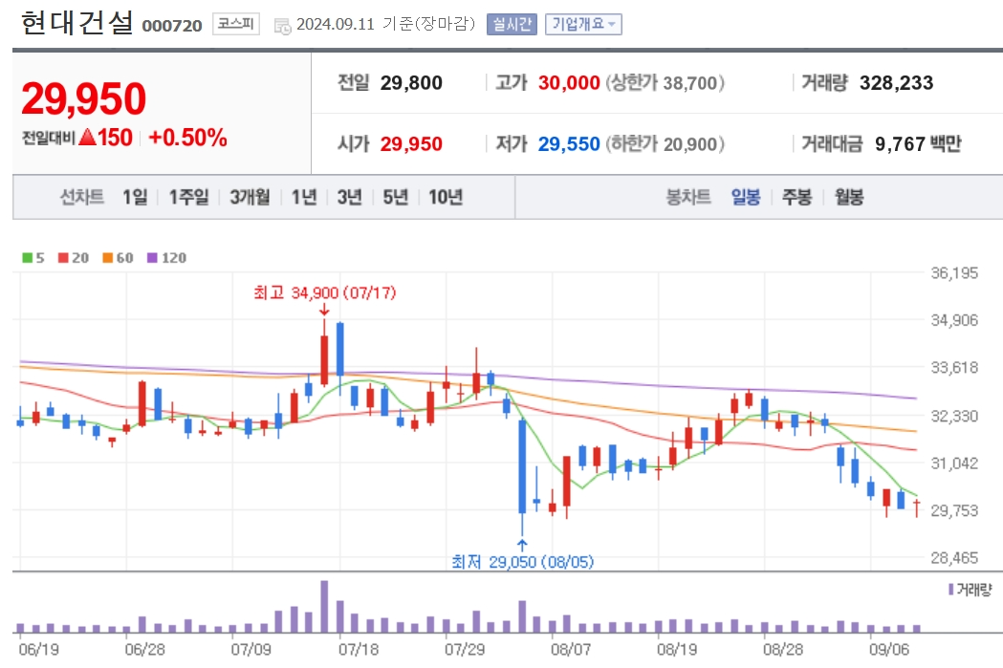Click the 최고 34,900 (07/17) label

pyautogui.click(x=324, y=292)
